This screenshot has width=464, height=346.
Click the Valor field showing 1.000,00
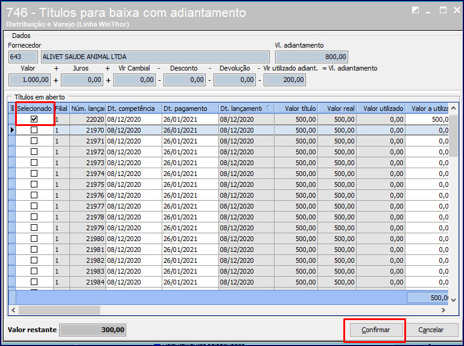[30, 80]
